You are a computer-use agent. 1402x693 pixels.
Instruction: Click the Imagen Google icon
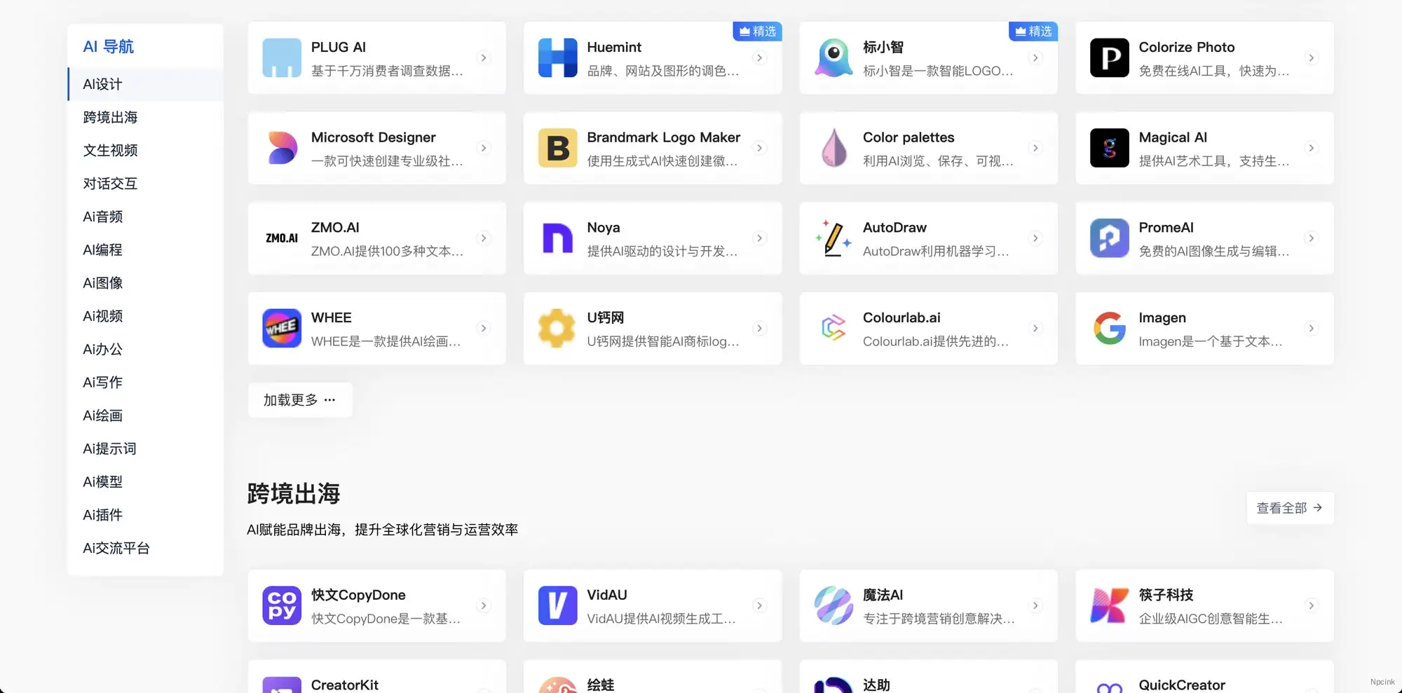[x=1109, y=328]
